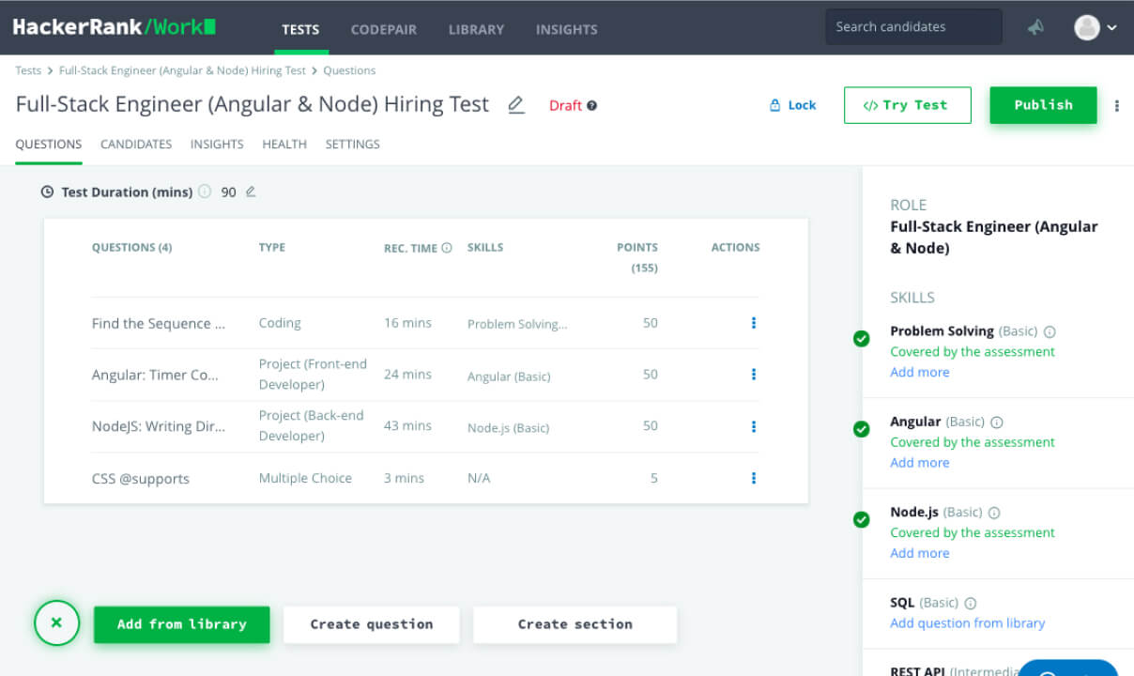1134x676 pixels.
Task: Click the Questions (4) column header
Action: pos(131,248)
